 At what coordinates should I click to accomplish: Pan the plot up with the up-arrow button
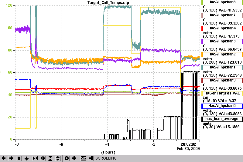point(19,158)
